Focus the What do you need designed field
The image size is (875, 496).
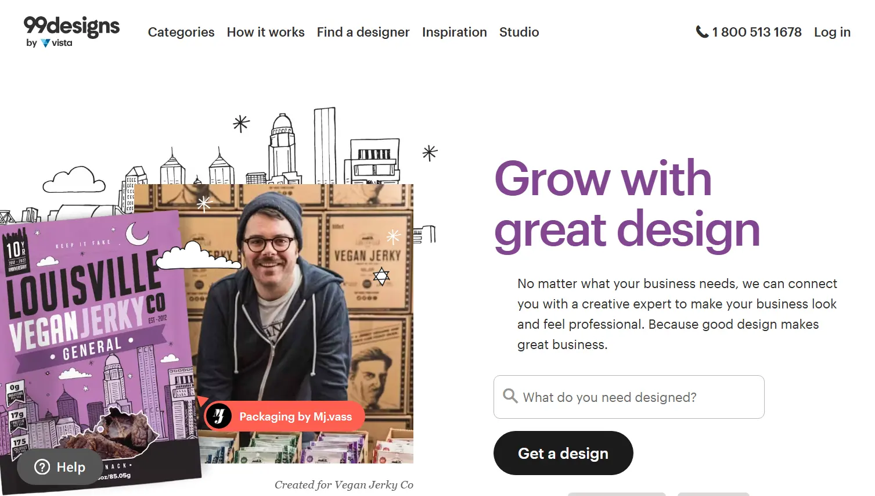coord(629,397)
